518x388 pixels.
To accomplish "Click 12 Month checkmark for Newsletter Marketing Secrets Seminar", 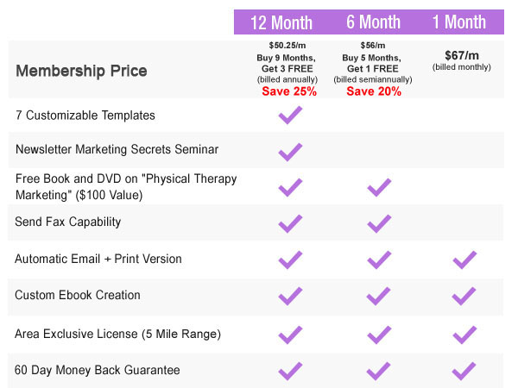I will (290, 152).
